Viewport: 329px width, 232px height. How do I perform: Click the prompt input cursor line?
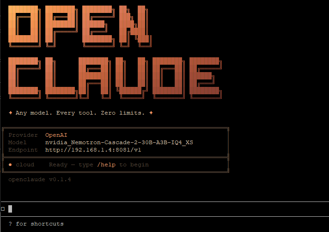point(165,209)
